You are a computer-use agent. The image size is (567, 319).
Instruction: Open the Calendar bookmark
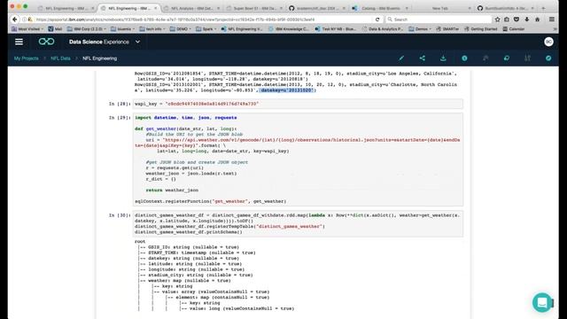coord(514,29)
